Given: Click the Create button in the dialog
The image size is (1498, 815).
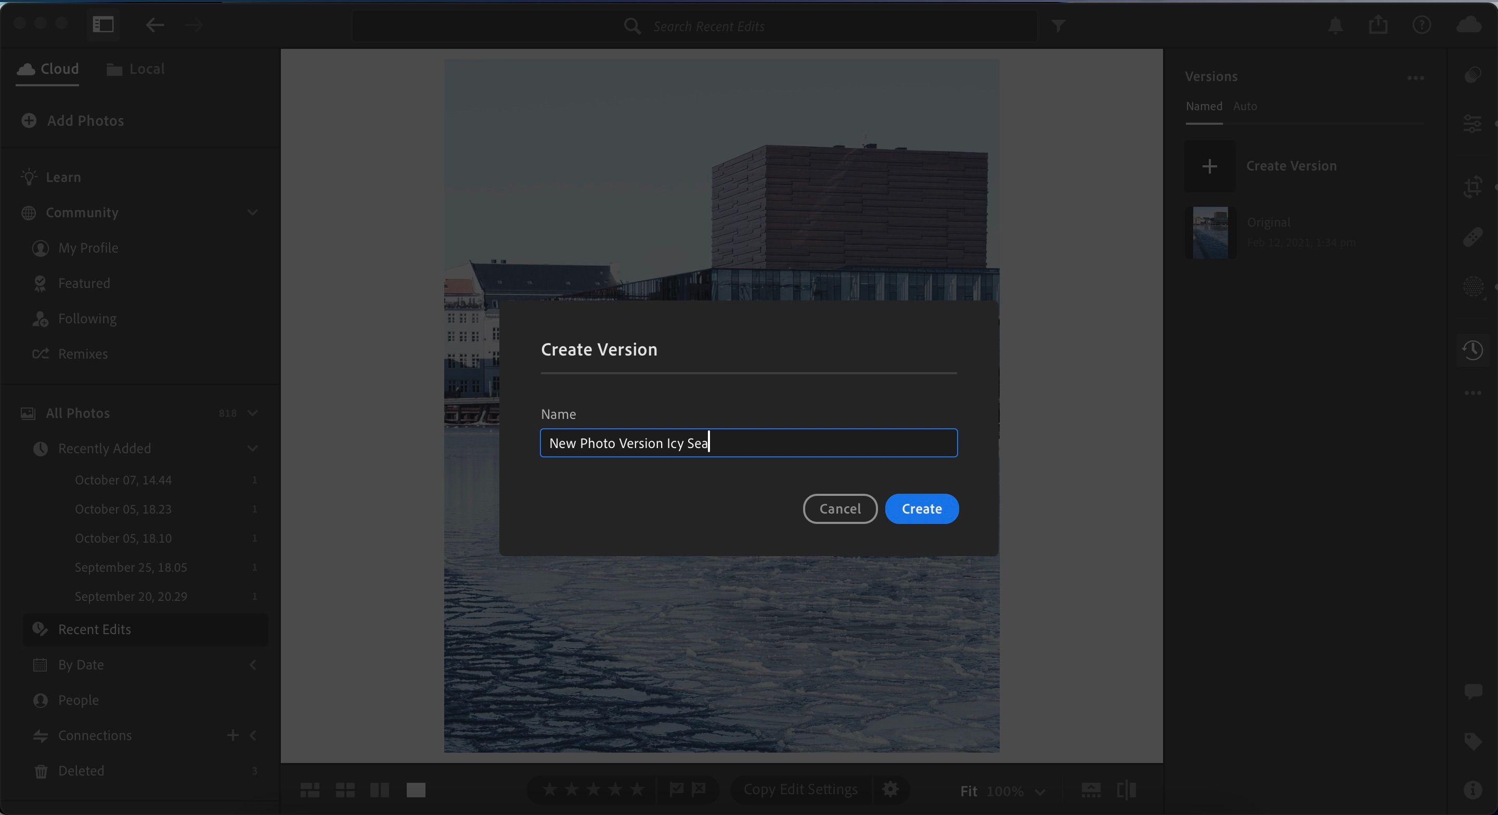Looking at the screenshot, I should point(921,509).
